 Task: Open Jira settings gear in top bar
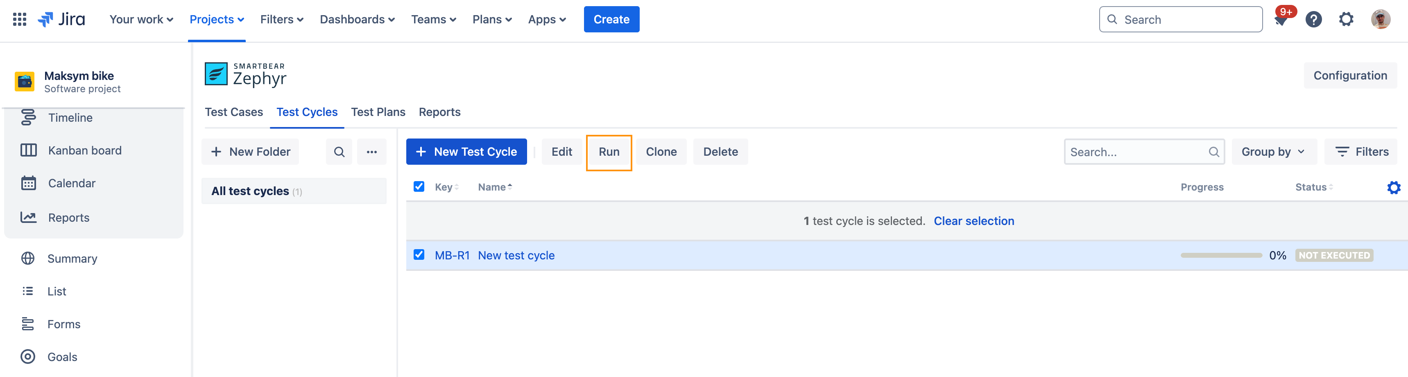click(1346, 20)
